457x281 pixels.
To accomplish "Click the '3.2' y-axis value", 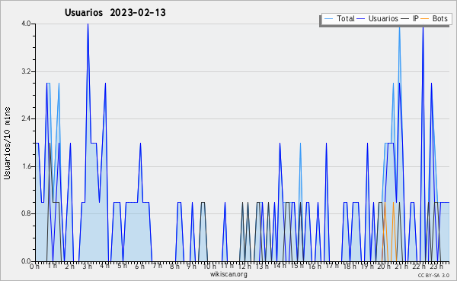I will [x=26, y=71].
